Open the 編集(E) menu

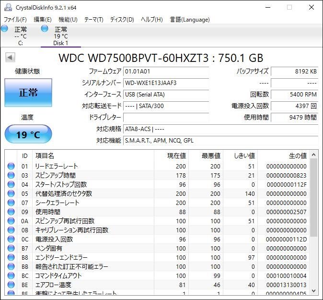(x=43, y=20)
